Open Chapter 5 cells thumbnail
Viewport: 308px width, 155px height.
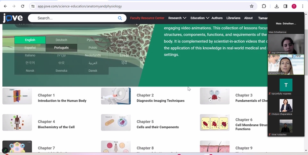coord(116,122)
